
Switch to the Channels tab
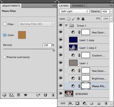click(79, 6)
